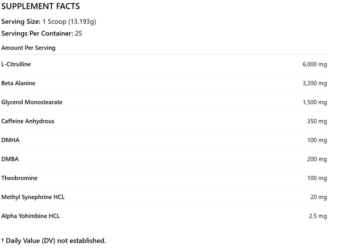Image resolution: width=341 pixels, height=250 pixels.
Task: Click the SUPPLEMENT FACTS heading
Action: 40,7
